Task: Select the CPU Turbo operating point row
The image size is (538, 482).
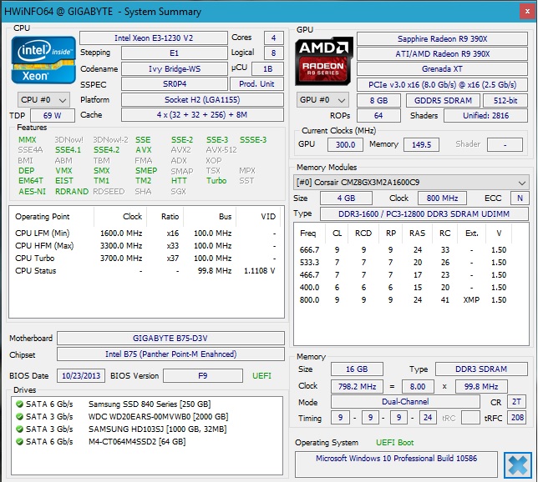Action: pos(145,259)
